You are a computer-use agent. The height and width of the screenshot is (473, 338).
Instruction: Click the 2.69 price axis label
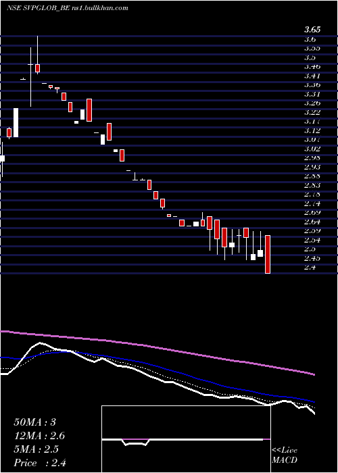312,212
